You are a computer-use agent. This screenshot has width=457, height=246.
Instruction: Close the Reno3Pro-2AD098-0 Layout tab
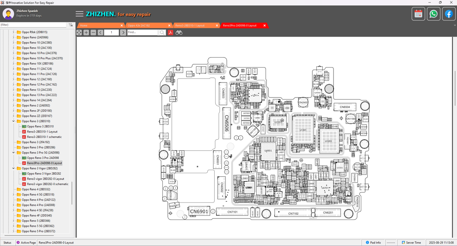[x=265, y=26]
